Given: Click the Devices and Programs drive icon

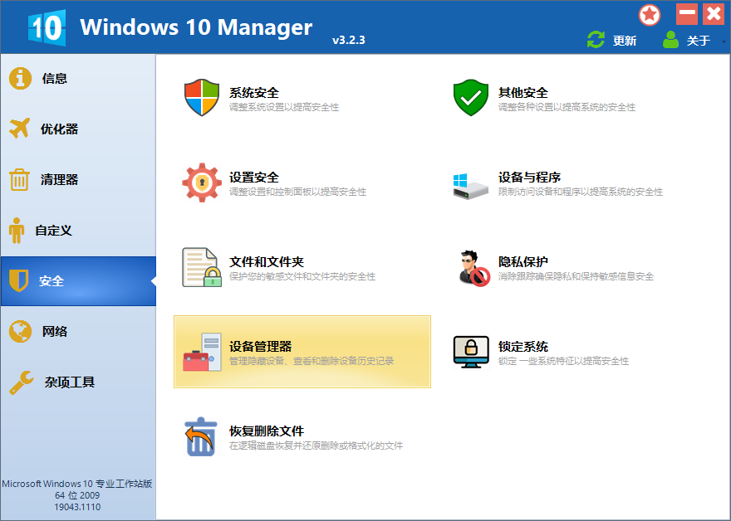Looking at the screenshot, I should click(x=471, y=184).
